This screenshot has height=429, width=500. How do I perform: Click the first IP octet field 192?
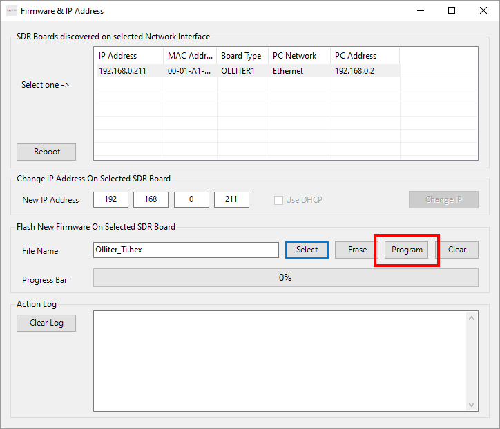(110, 200)
